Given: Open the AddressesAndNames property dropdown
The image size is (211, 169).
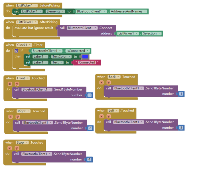Looking at the screenshot, I should pyautogui.click(x=129, y=11).
